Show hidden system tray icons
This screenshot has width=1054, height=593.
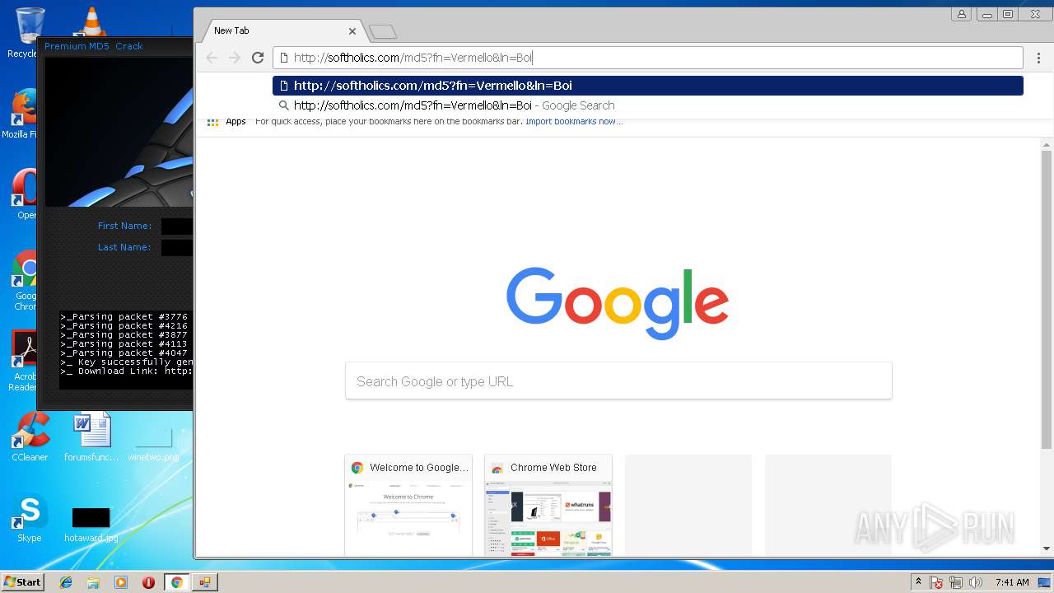point(918,582)
